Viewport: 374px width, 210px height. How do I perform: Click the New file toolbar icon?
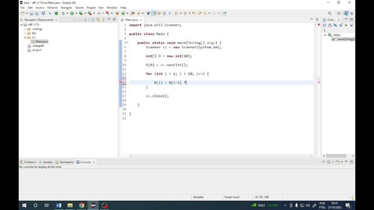[x=23, y=13]
